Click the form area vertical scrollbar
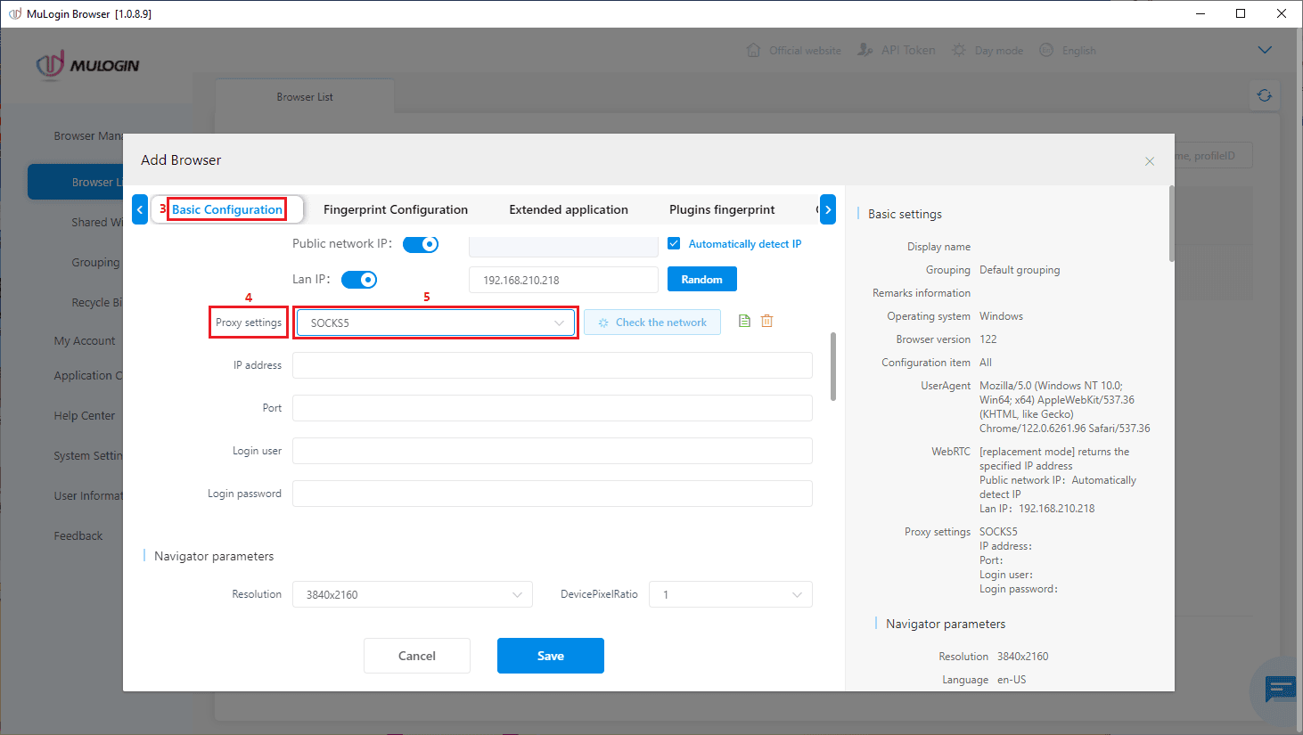Viewport: 1303px width, 735px height. click(x=833, y=366)
